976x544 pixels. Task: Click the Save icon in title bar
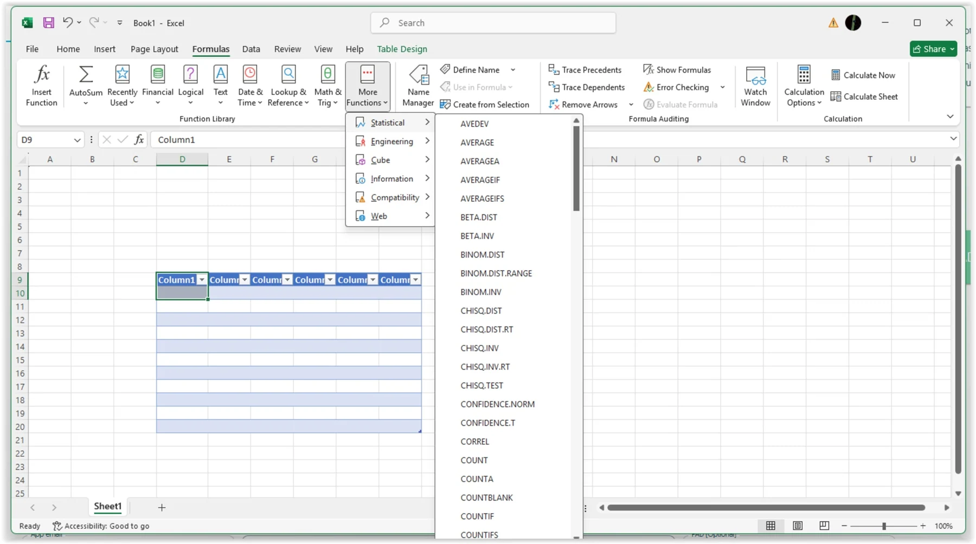click(x=49, y=23)
